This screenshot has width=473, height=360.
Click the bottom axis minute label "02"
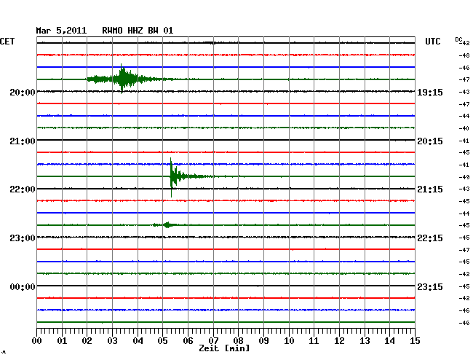click(87, 341)
